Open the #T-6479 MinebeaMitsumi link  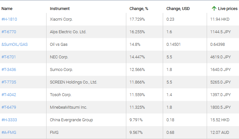pos(9,107)
